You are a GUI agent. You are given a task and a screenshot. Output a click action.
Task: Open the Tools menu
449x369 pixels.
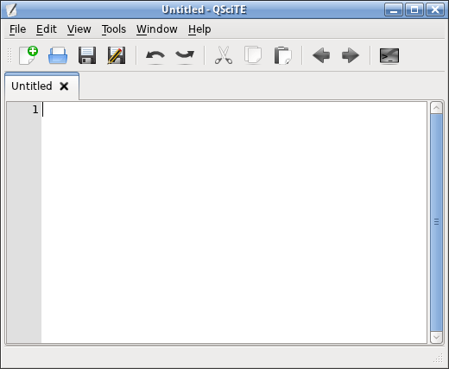pos(114,29)
